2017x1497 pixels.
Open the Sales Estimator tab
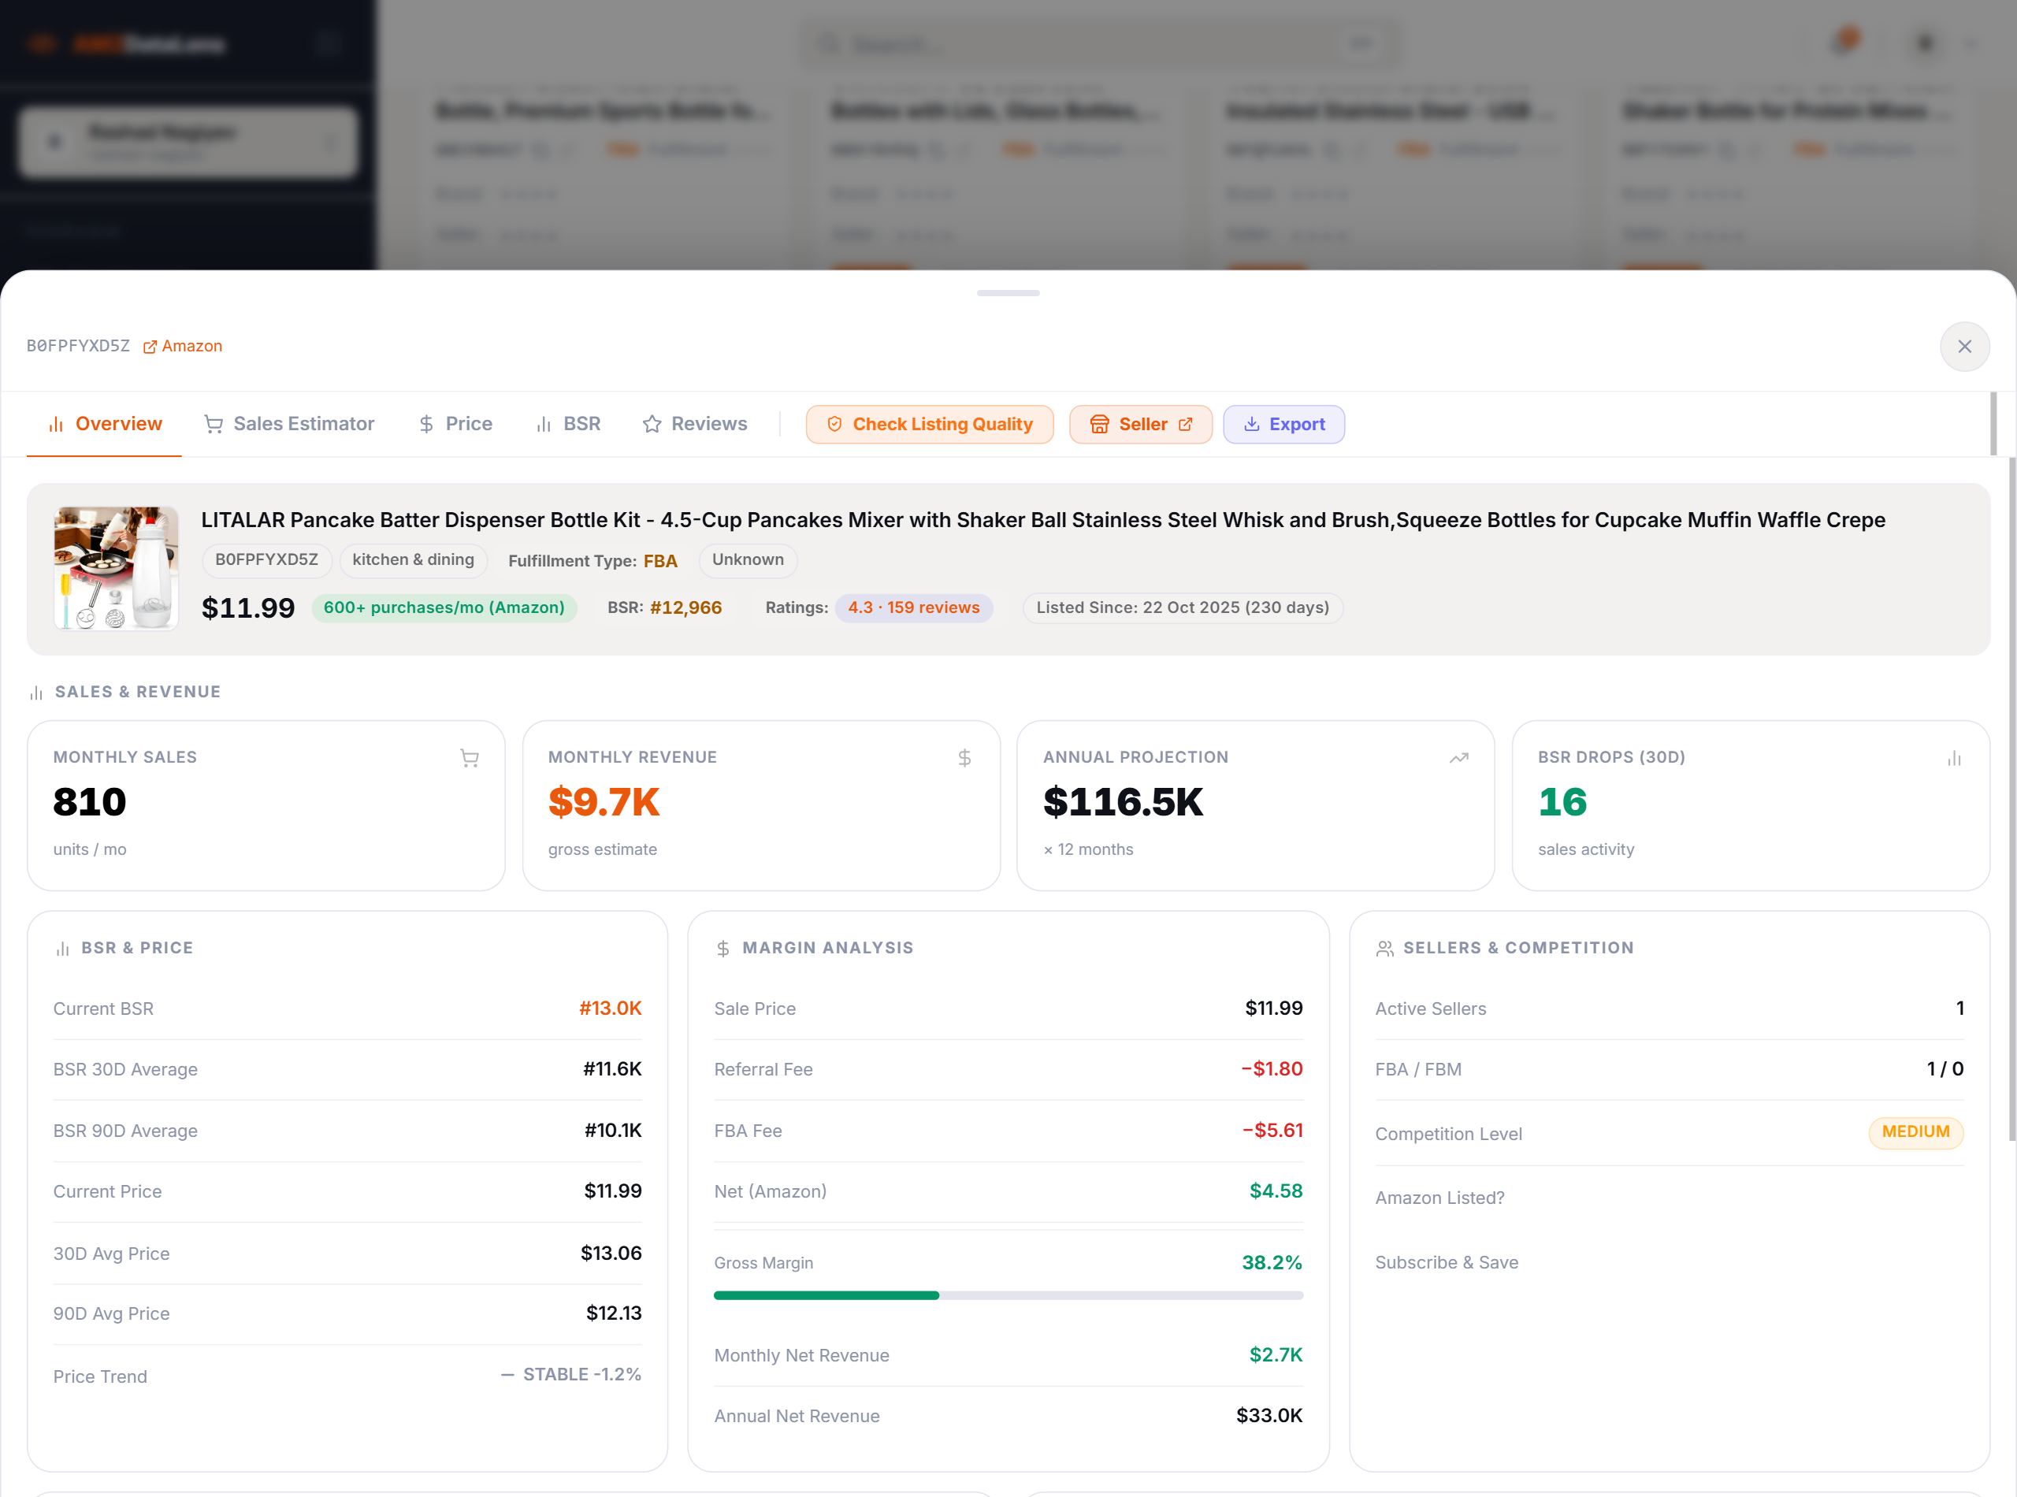[288, 424]
